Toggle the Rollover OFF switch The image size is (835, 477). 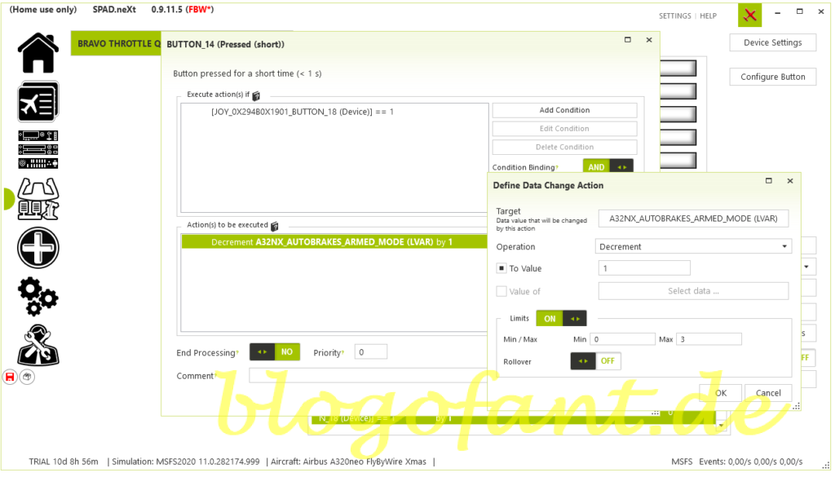point(595,361)
